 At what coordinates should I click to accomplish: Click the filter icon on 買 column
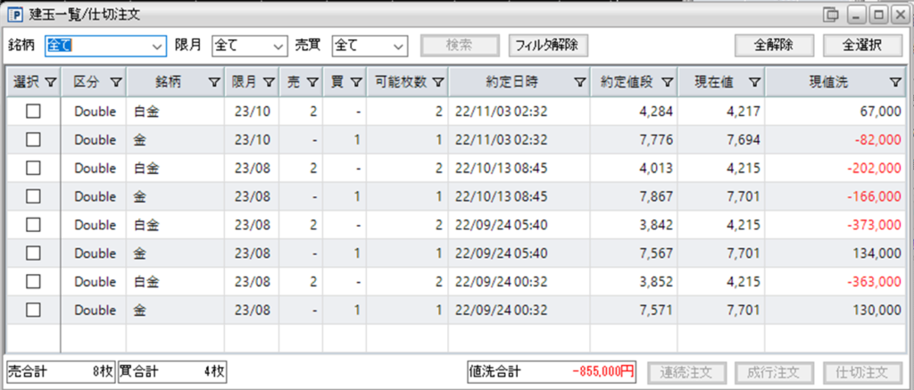pyautogui.click(x=355, y=83)
